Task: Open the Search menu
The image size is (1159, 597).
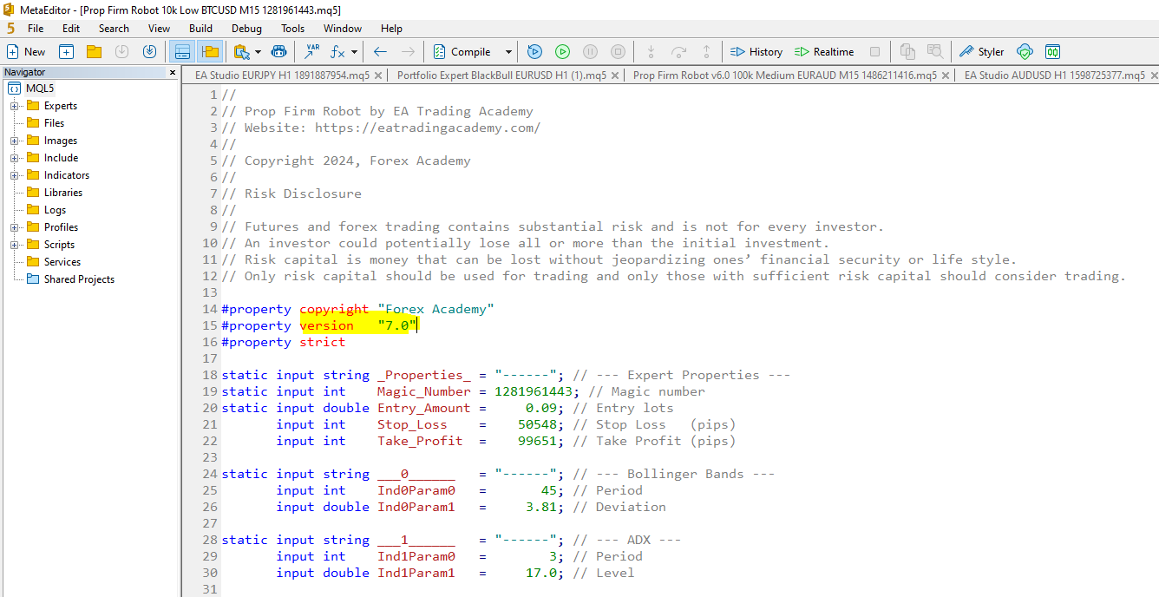Action: point(114,29)
